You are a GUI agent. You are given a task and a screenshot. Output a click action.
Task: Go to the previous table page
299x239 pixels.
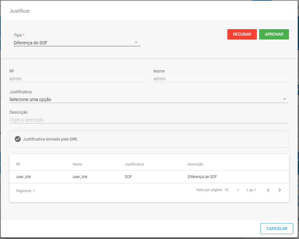tap(268, 190)
